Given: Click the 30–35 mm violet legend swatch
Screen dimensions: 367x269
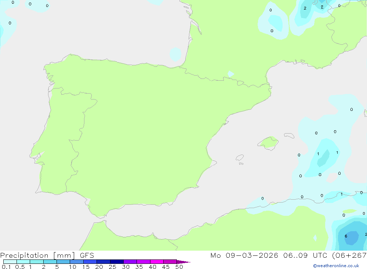Looking at the screenshot, I should 130,262.
